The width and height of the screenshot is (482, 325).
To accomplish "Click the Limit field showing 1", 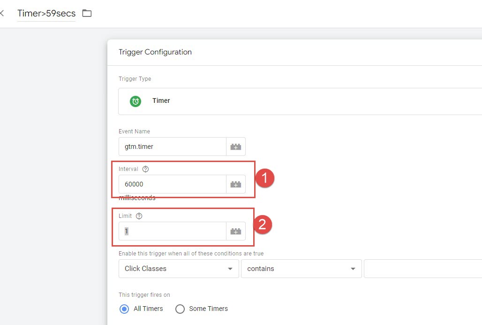I will (172, 232).
